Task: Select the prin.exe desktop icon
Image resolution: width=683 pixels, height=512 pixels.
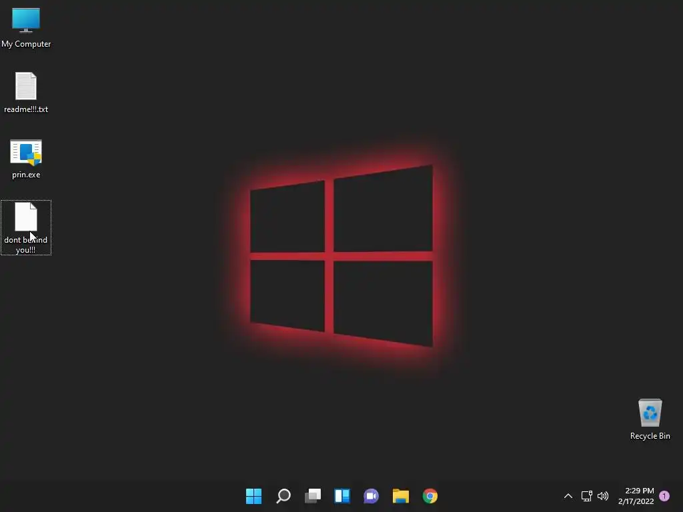Action: point(26,153)
